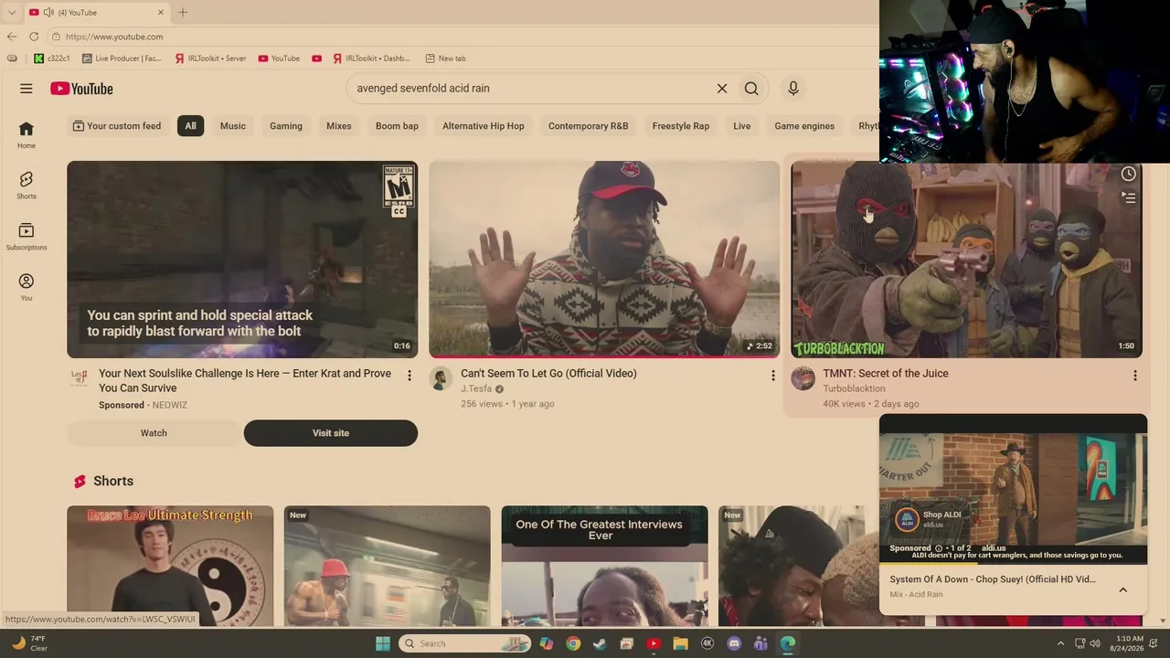Open Turboblacktion channel avatar
This screenshot has width=1170, height=658.
click(803, 378)
